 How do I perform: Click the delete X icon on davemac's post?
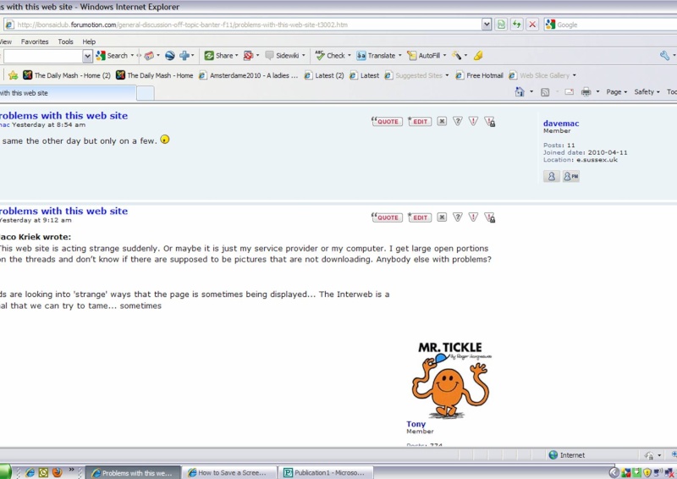(442, 121)
